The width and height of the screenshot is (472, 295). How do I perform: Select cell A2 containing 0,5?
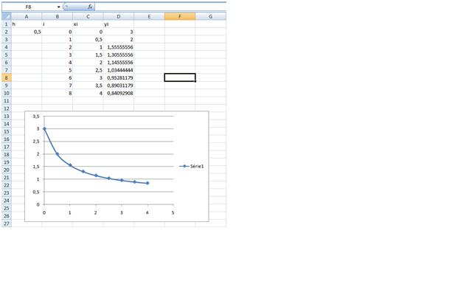[27, 32]
